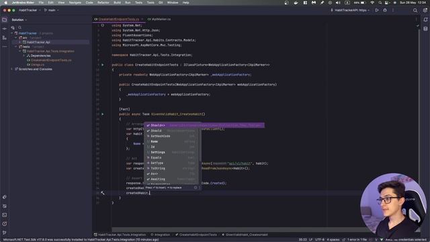The width and height of the screenshot is (430, 242).
Task: Show more tool windows ellipsis in sidebar
Action: coord(5,46)
